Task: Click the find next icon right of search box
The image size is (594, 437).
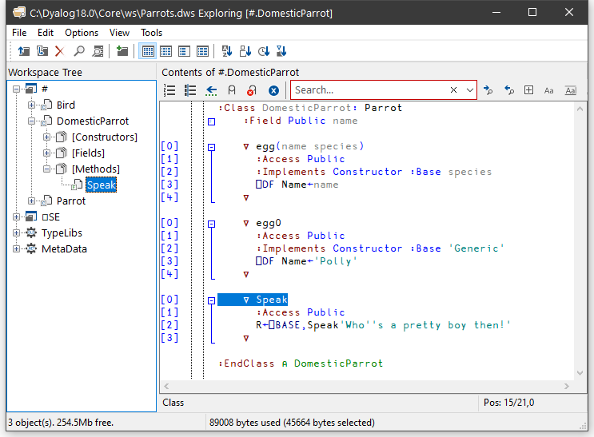Action: [488, 90]
